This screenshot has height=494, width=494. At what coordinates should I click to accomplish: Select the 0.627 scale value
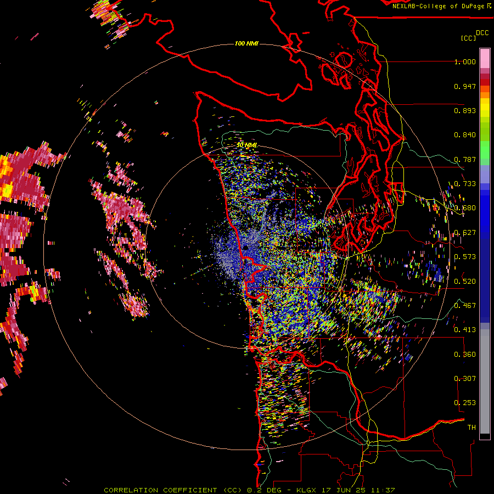(x=465, y=233)
